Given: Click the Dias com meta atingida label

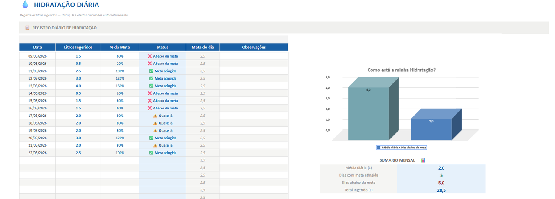Looking at the screenshot, I should coord(358,175).
